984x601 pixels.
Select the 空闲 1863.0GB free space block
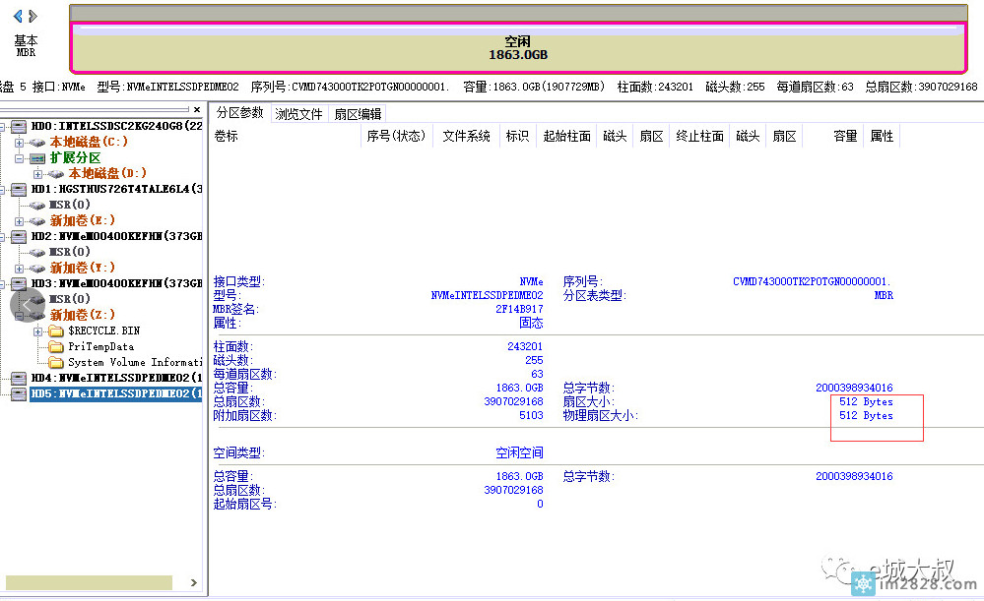517,47
